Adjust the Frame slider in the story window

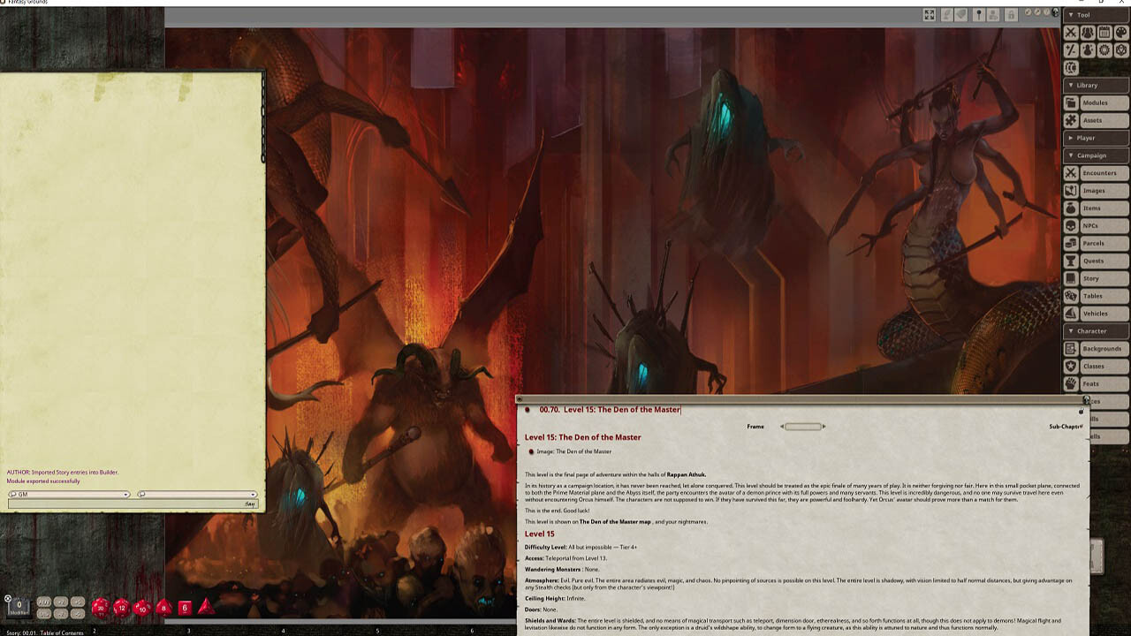[802, 426]
